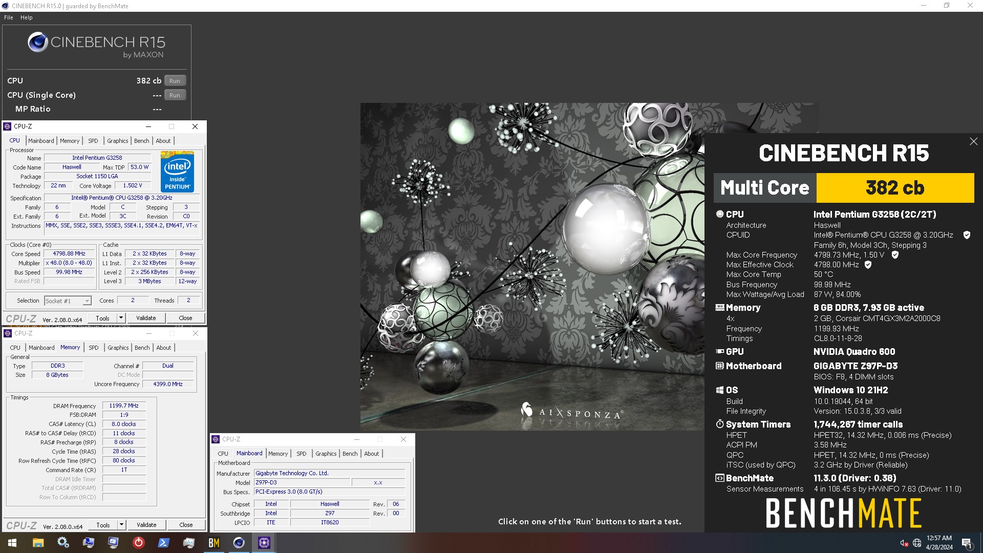Screen dimensions: 983x553
Task: Click Validate in the top CPU-Z window
Action: tap(146, 318)
